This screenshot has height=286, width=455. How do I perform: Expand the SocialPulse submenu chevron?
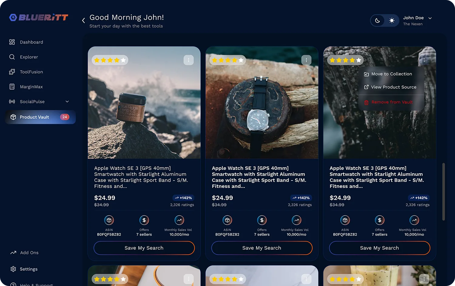pos(67,102)
